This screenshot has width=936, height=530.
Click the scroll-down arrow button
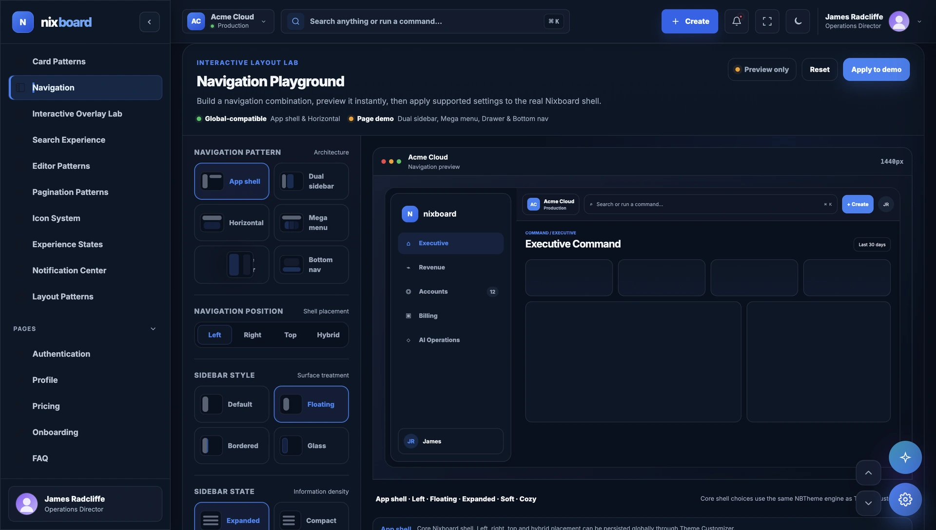click(868, 503)
